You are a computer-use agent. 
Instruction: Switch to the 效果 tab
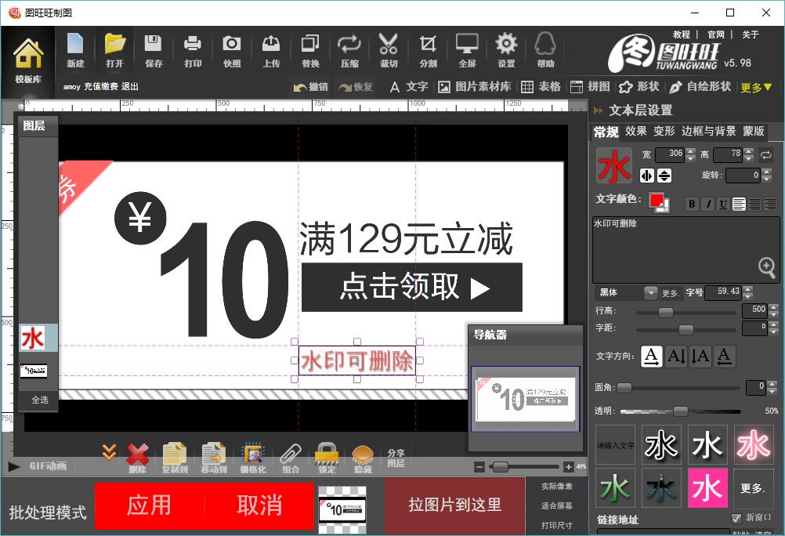636,131
